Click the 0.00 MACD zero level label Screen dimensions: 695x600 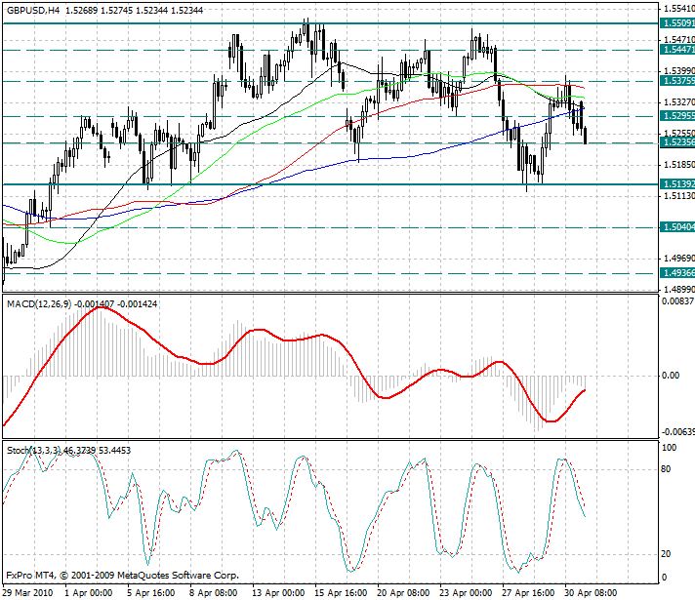click(671, 376)
